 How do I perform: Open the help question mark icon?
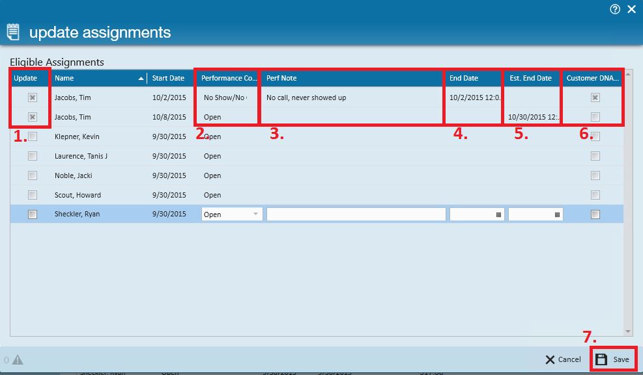tap(615, 9)
